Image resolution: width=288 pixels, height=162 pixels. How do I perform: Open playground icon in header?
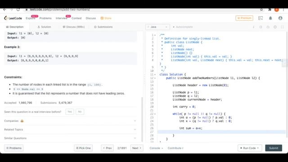(261, 18)
